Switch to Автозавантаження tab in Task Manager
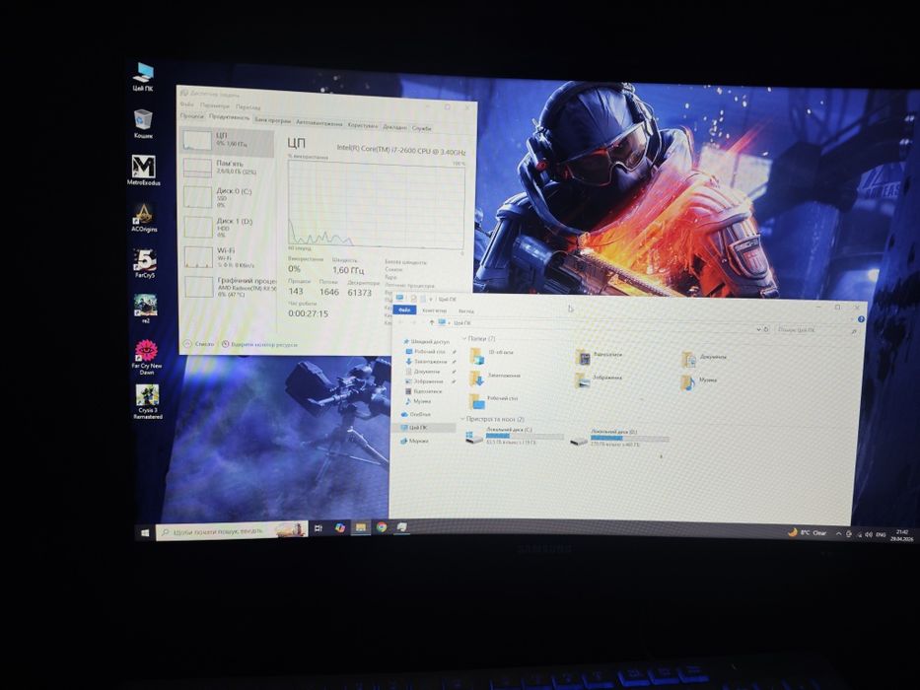 coord(319,122)
